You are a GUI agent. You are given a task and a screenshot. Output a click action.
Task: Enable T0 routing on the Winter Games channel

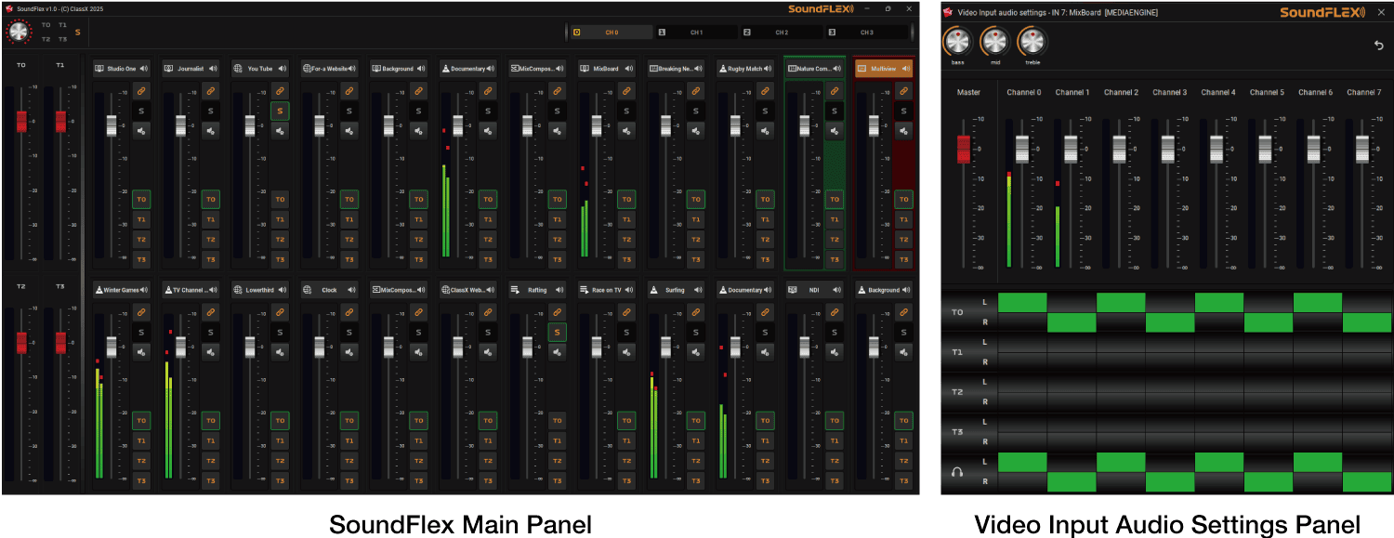[x=141, y=420]
